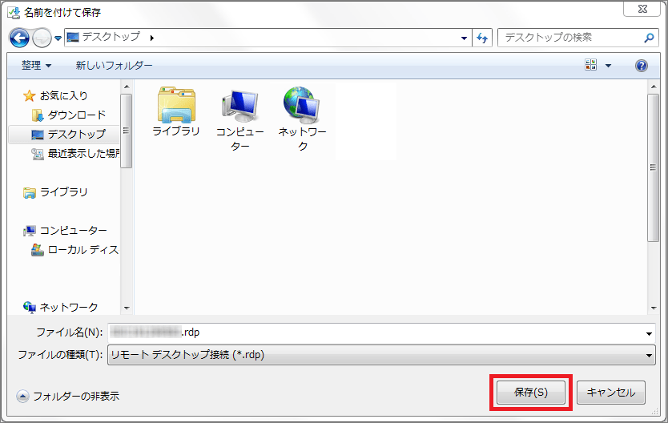668x423 pixels.
Task: Open the 整理 menu
Action: [36, 66]
